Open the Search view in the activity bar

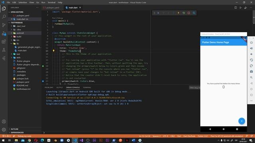coord(4,17)
